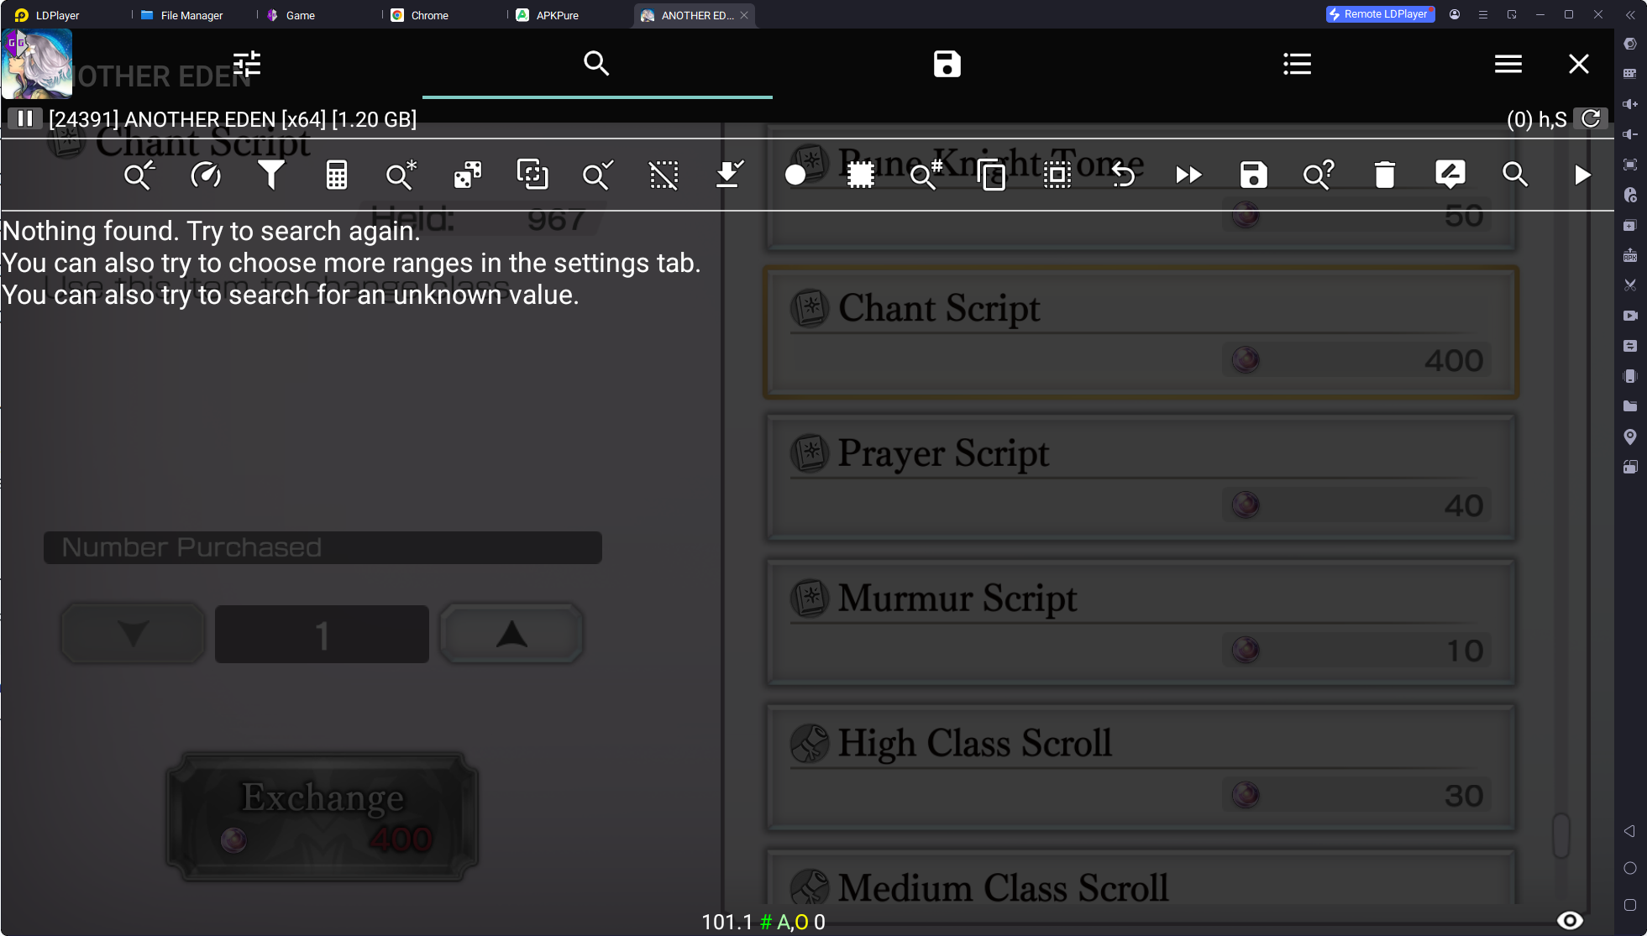This screenshot has height=936, width=1647.
Task: Switch to the APKPure tab
Action: coord(548,15)
